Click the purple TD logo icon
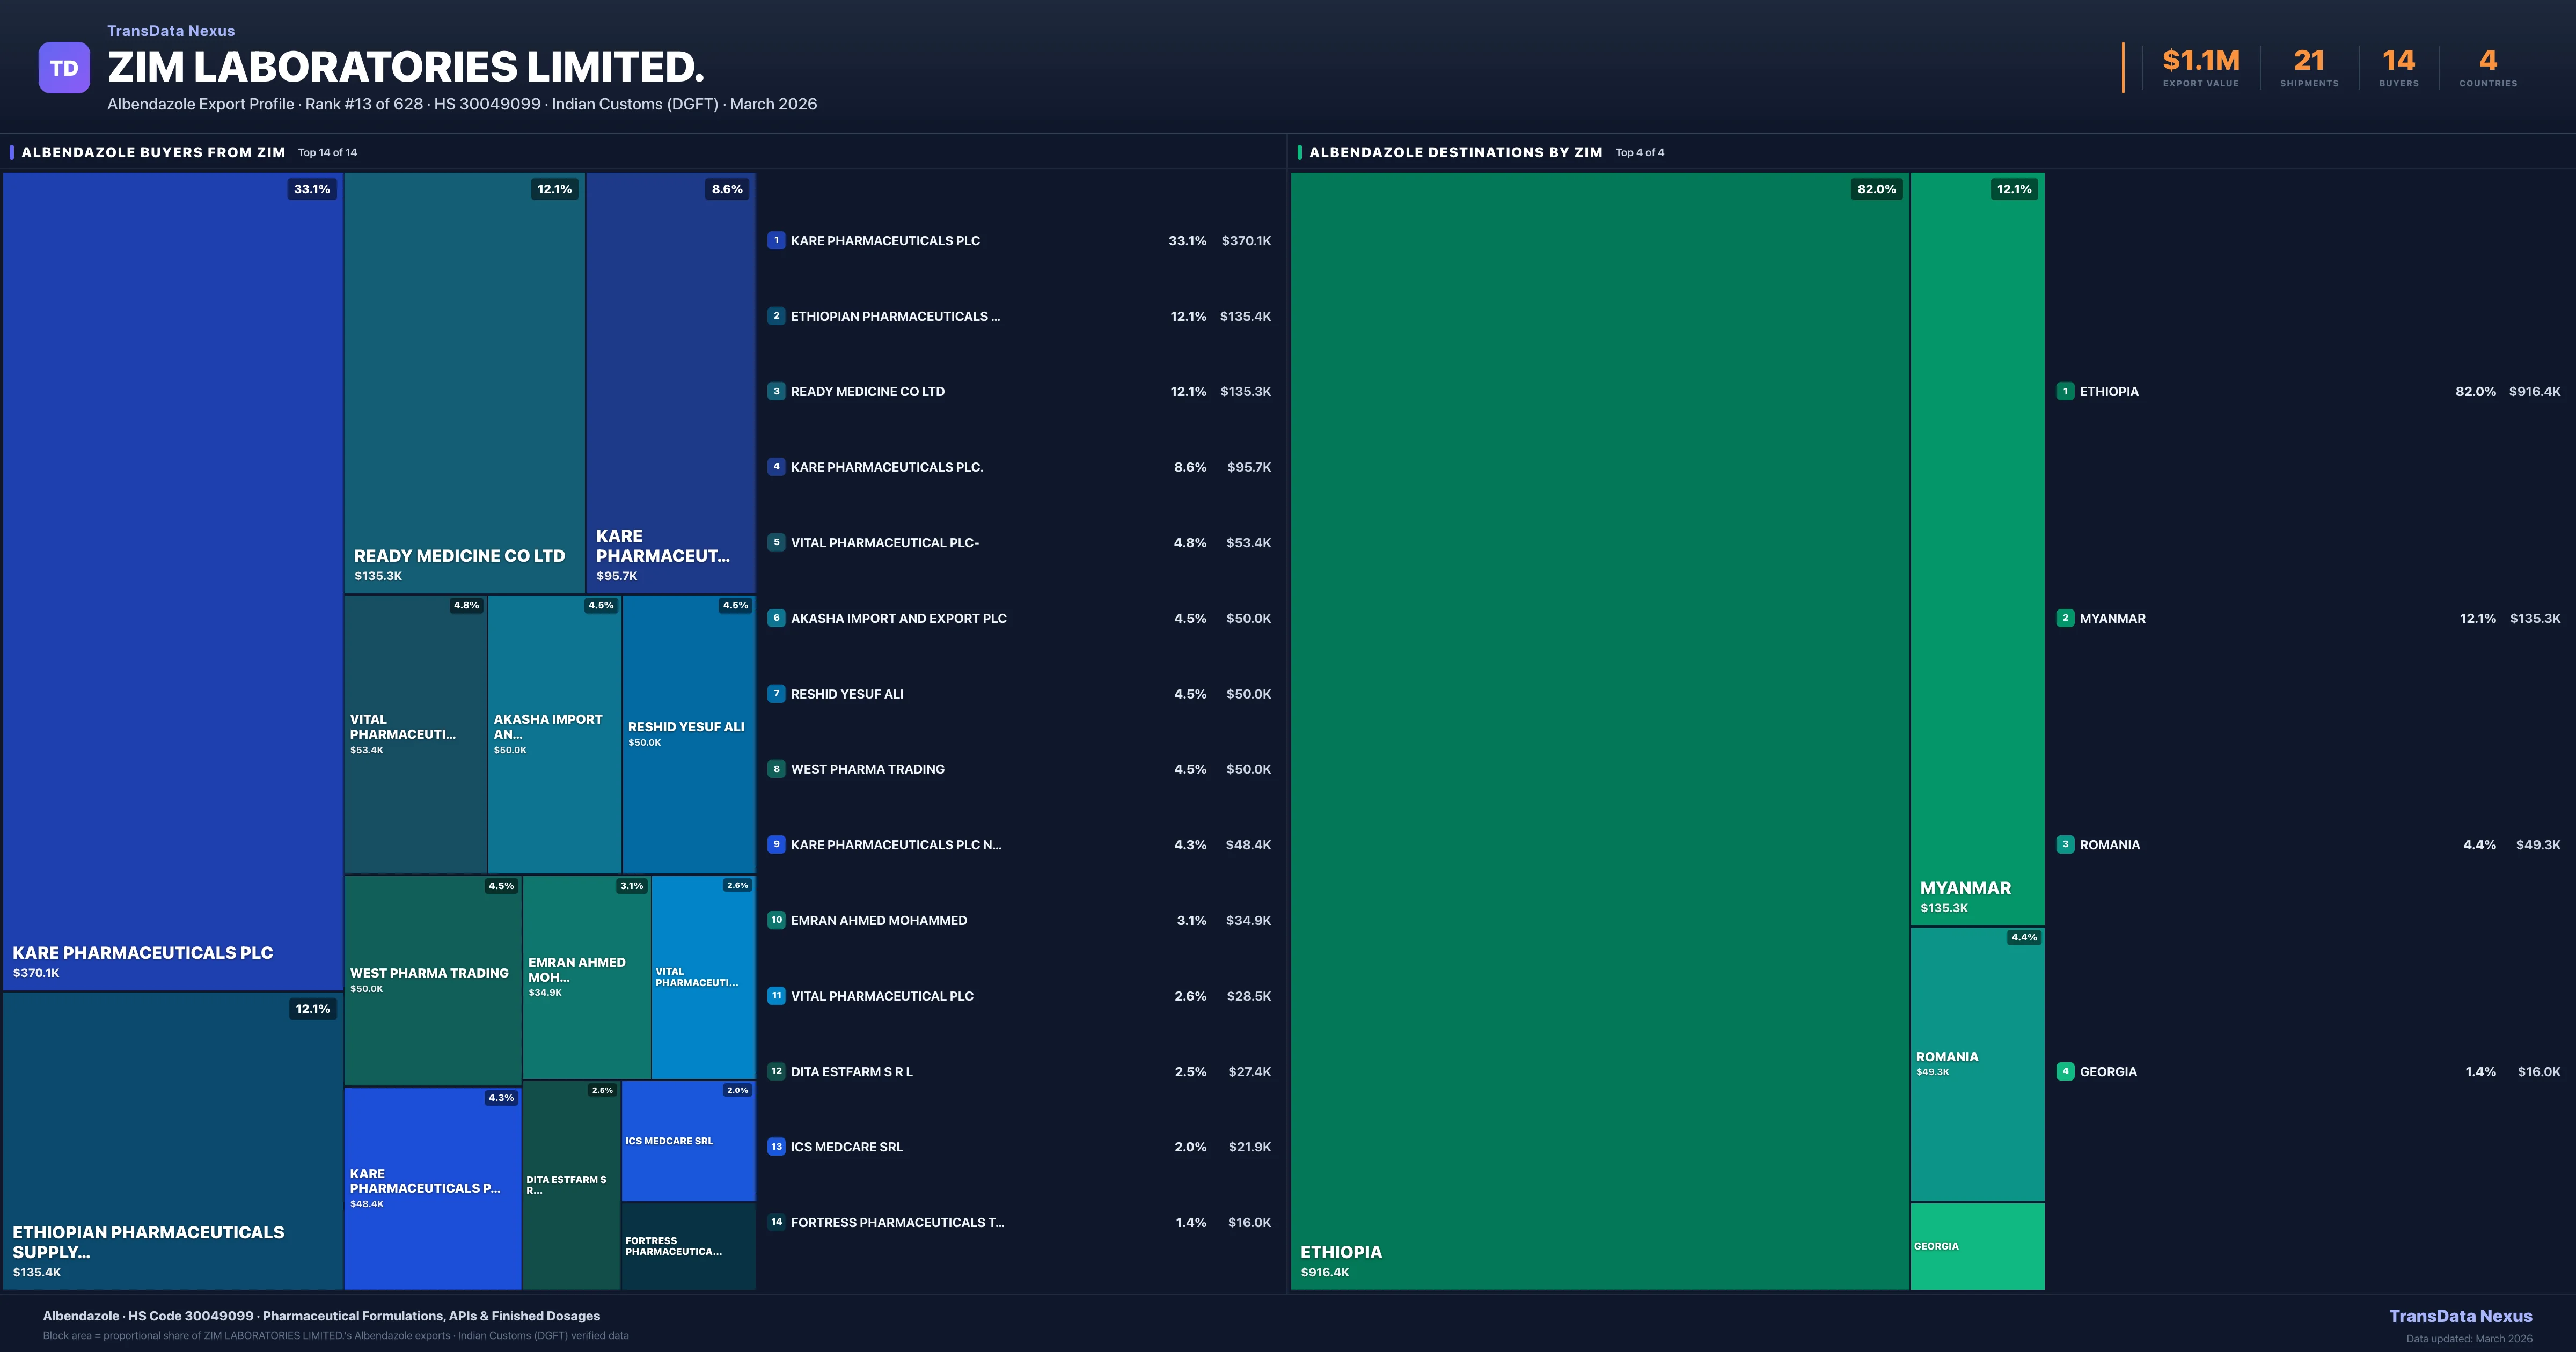Screen dimensions: 2576x1352 point(64,68)
